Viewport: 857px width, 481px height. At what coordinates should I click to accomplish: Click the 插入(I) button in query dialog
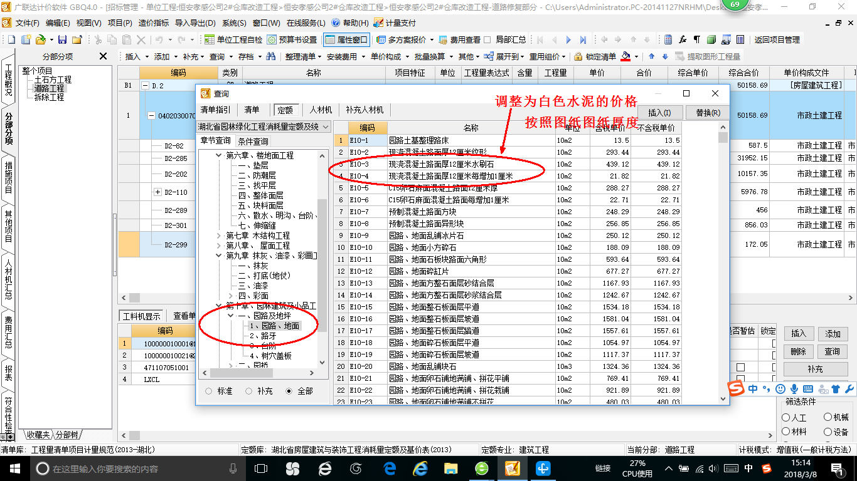pyautogui.click(x=659, y=113)
